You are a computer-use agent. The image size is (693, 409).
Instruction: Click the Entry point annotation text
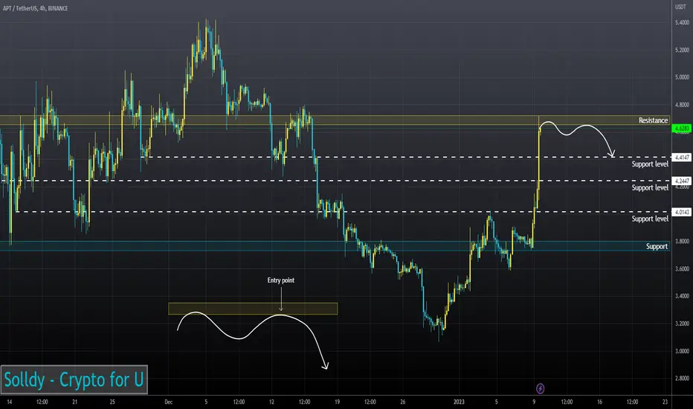[x=280, y=280]
